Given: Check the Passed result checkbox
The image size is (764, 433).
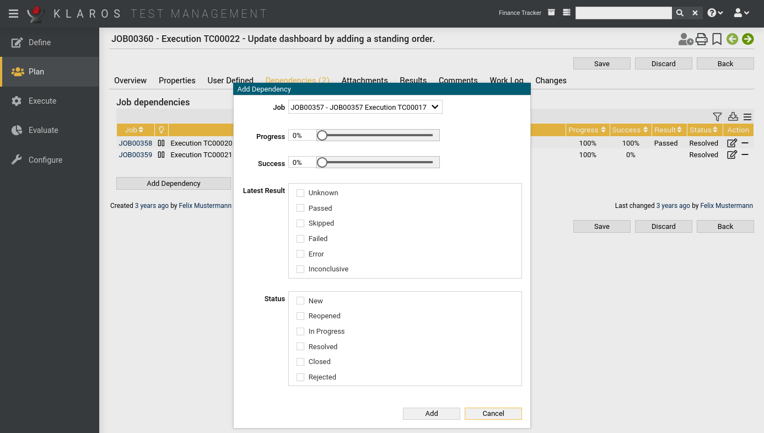Looking at the screenshot, I should click(300, 208).
